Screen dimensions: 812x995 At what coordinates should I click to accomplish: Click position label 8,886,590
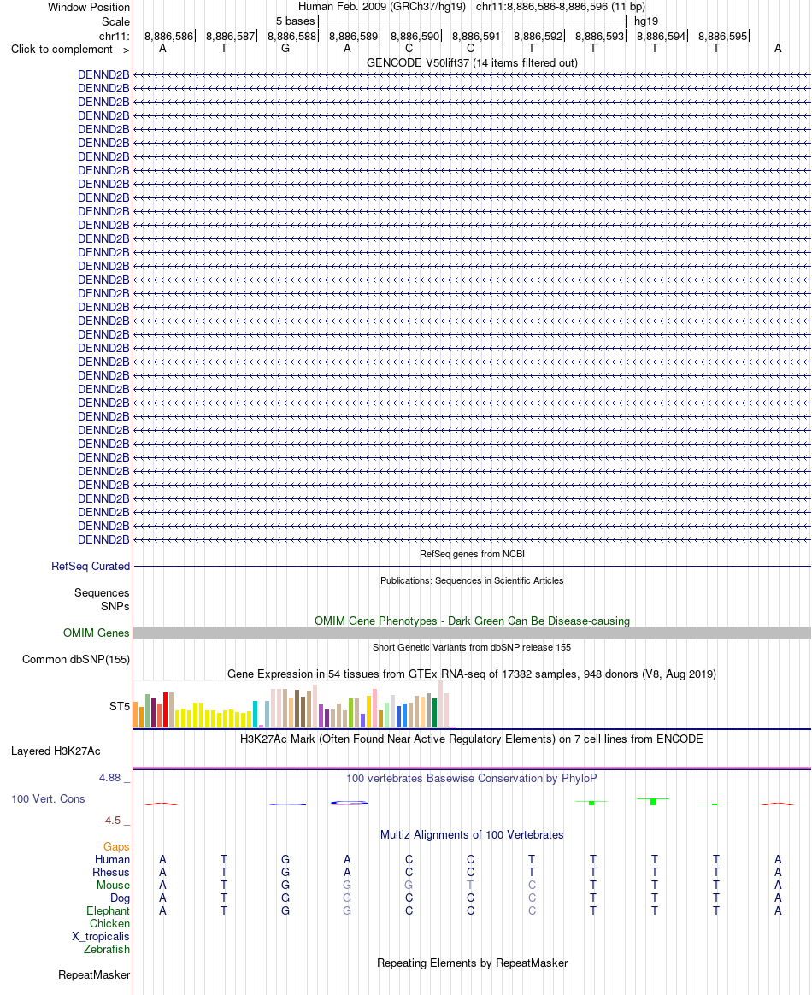pos(415,36)
